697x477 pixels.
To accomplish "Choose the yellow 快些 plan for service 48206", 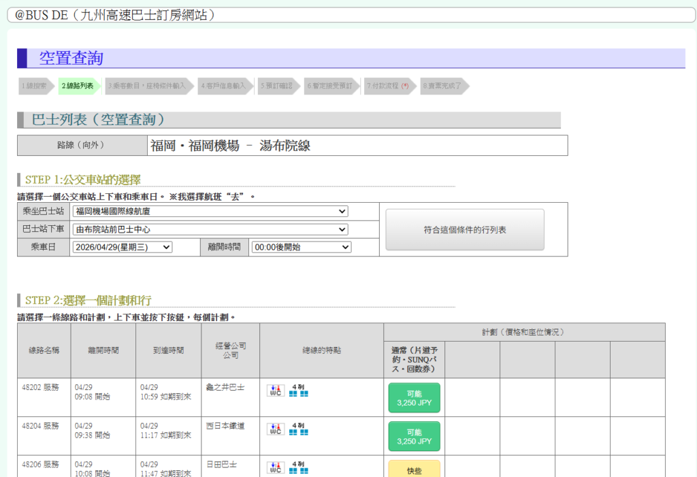I will tap(414, 469).
